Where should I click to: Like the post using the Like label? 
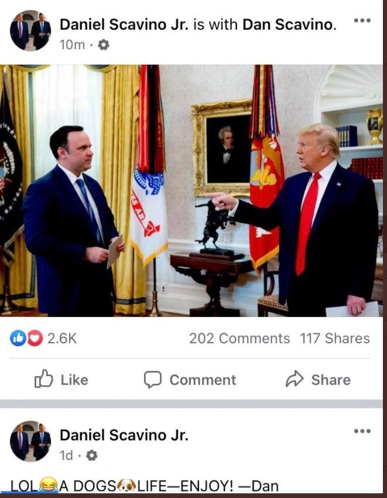tap(74, 380)
